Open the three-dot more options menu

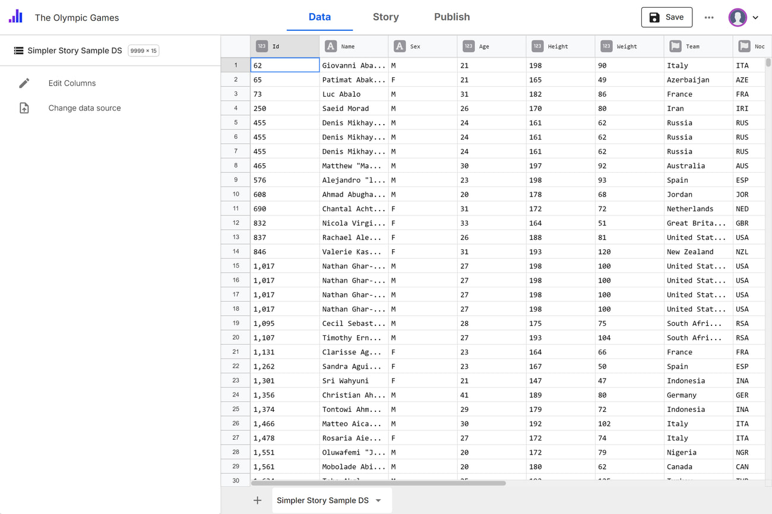pos(709,17)
